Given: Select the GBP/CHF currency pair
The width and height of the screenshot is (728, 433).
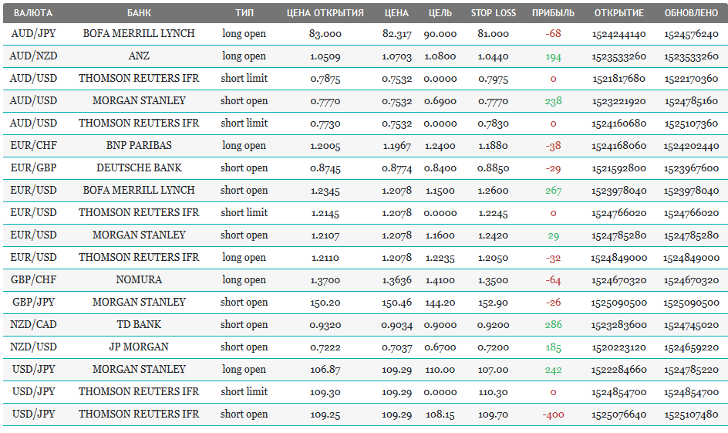Looking at the screenshot, I should 33,279.
